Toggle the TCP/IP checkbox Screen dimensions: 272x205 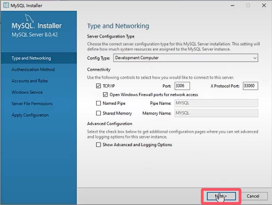click(98, 86)
